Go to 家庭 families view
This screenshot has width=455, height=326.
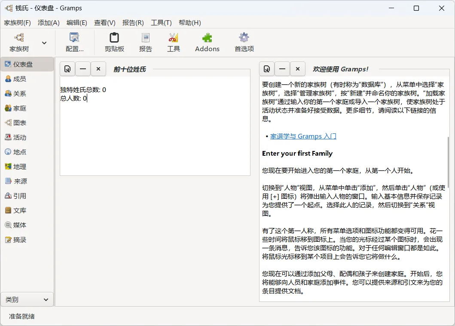pyautogui.click(x=27, y=108)
